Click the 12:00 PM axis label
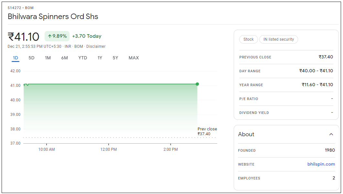The image size is (343, 194). tap(109, 149)
